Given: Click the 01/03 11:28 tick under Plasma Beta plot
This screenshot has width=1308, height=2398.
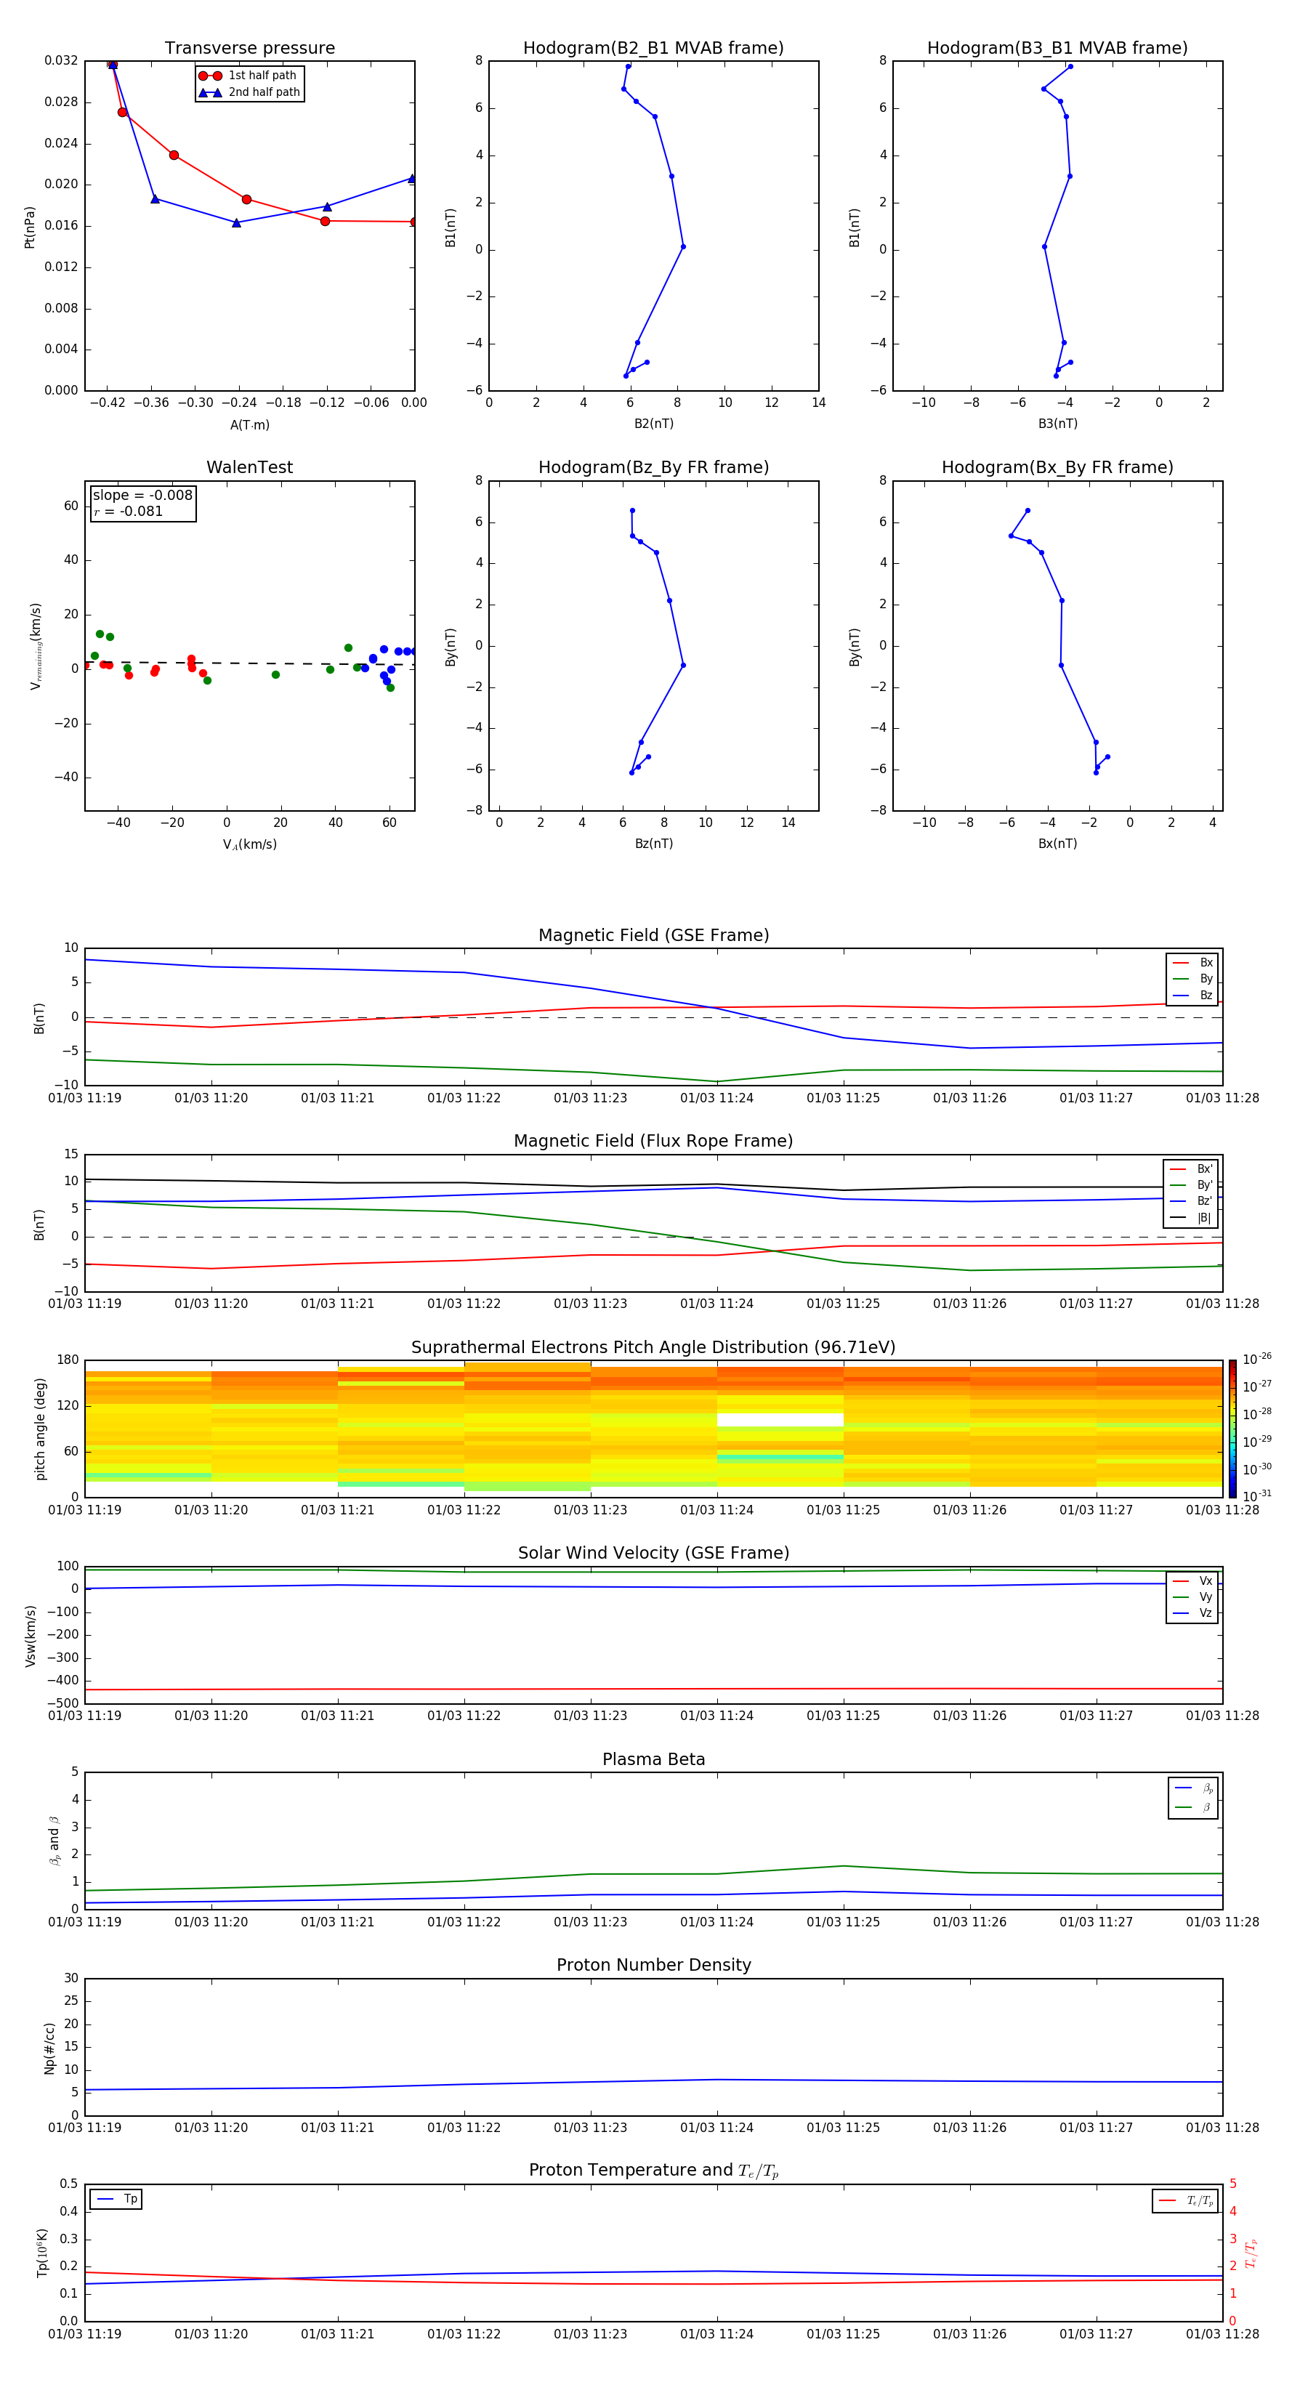Looking at the screenshot, I should click(1222, 1921).
